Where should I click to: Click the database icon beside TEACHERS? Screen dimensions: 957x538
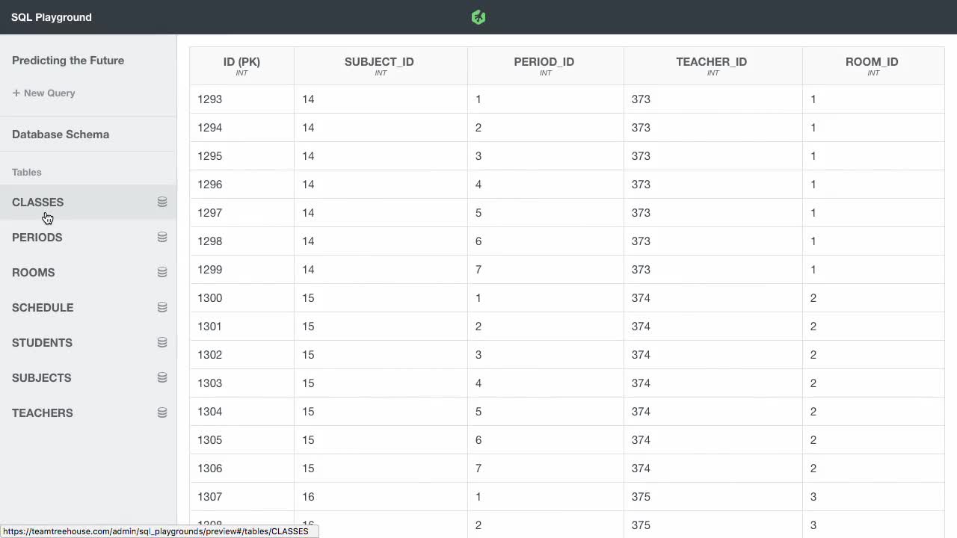coord(161,412)
